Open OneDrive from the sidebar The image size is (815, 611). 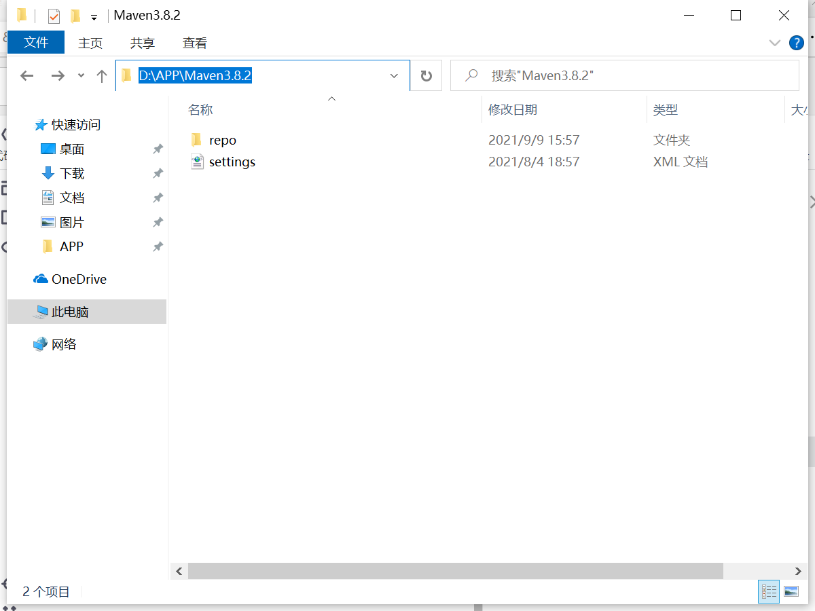(x=77, y=279)
